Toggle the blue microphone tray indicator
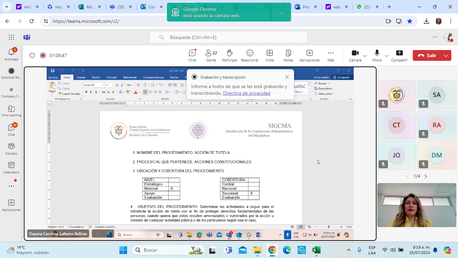 [287, 234]
